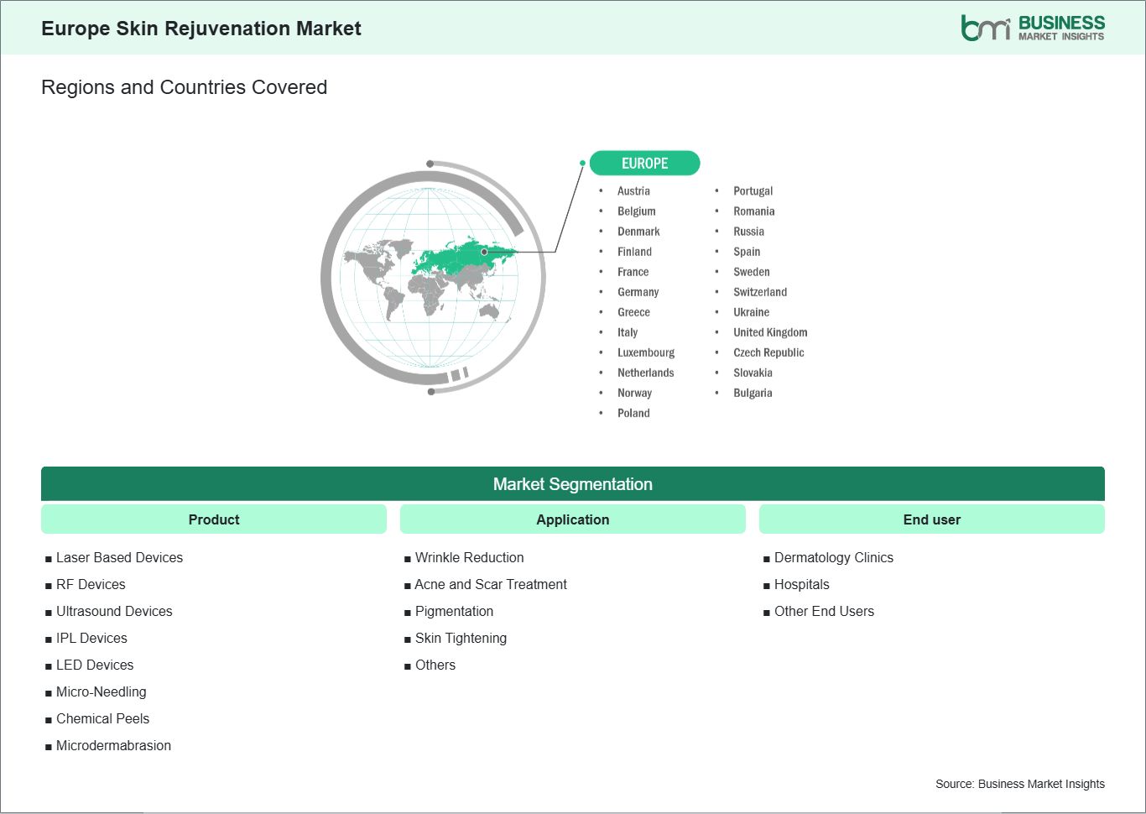The width and height of the screenshot is (1146, 814).
Task: Click Netherlands in the country list
Action: [646, 373]
